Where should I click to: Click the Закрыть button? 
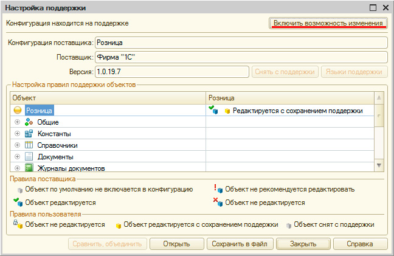(x=302, y=244)
